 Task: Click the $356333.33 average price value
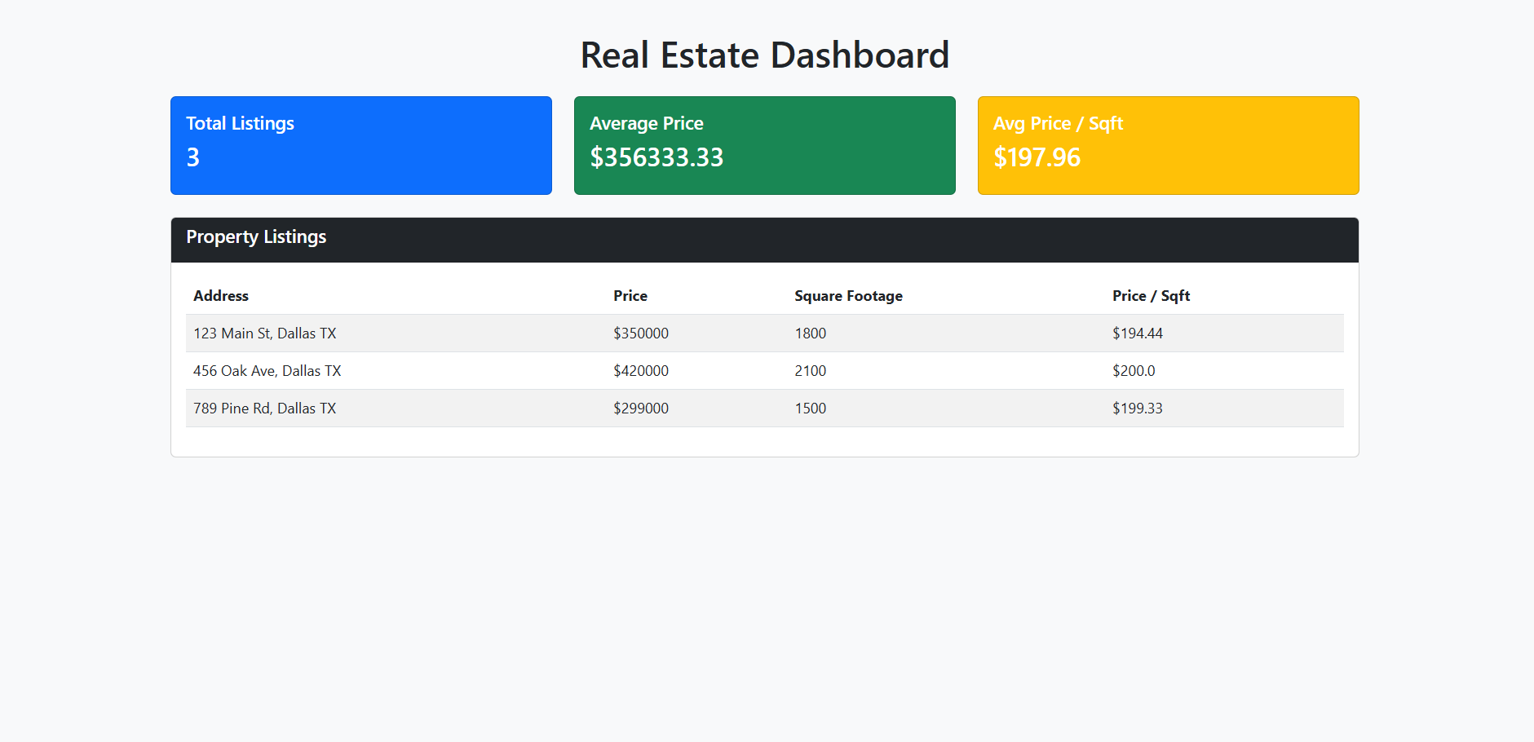coord(656,157)
